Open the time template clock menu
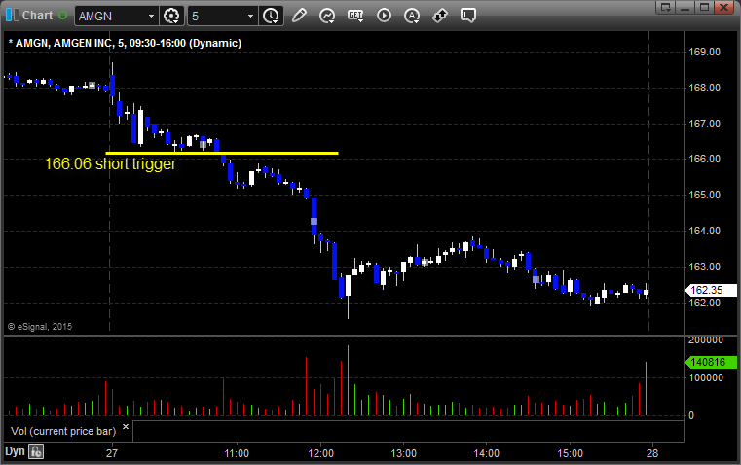Screen dimensions: 741x465 click(272, 16)
